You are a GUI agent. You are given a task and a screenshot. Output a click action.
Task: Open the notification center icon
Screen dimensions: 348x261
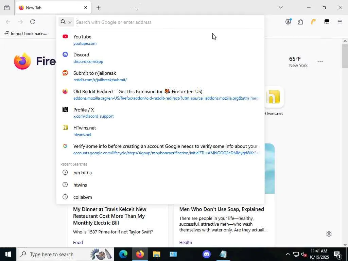(x=337, y=254)
